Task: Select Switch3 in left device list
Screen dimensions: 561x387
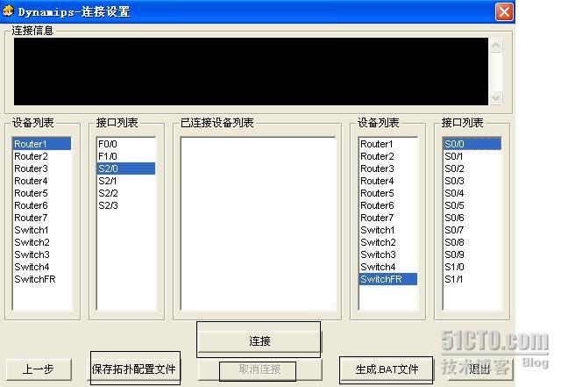Action: coord(41,254)
